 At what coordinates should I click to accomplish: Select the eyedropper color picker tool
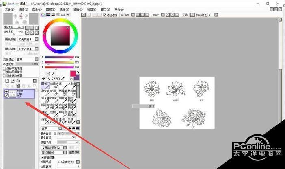click(x=63, y=79)
